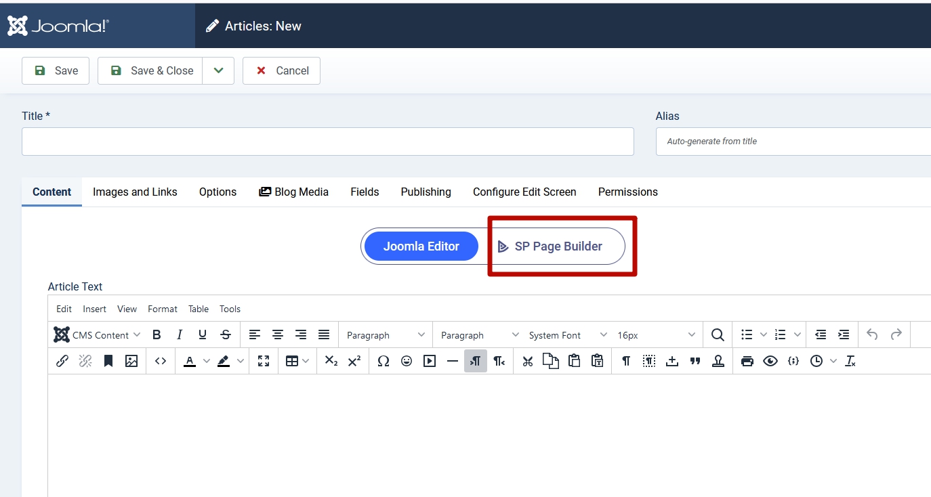The image size is (931, 497).
Task: Click the Cancel button
Action: pyautogui.click(x=281, y=70)
